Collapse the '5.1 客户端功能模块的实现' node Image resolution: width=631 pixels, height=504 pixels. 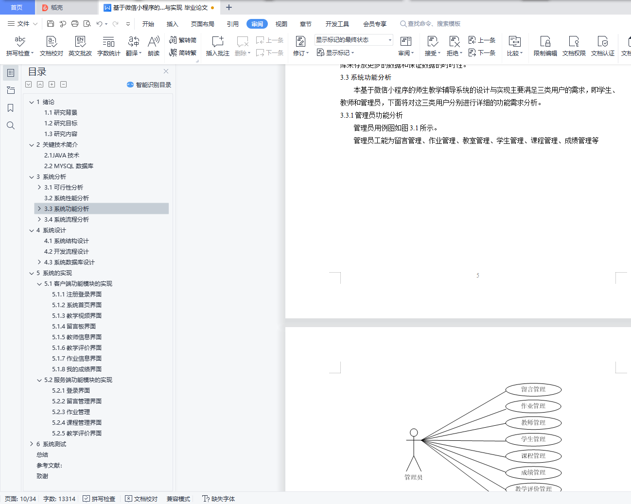click(x=39, y=284)
